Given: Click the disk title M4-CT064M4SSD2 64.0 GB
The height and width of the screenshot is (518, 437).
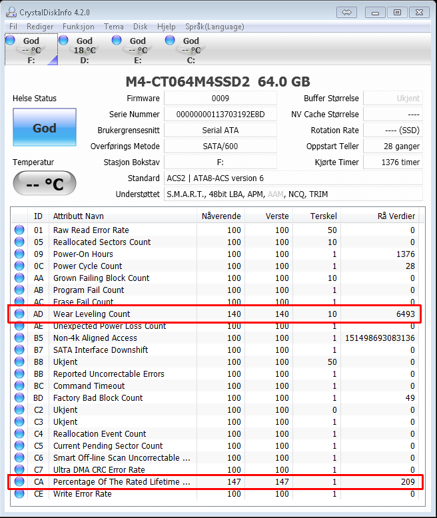Looking at the screenshot, I should tap(218, 82).
